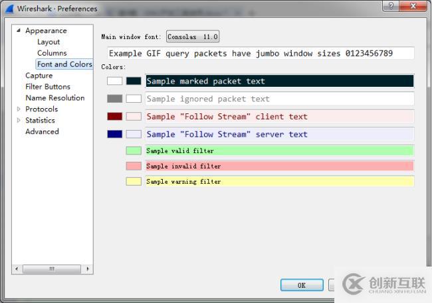The width and height of the screenshot is (432, 303).
Task: Pick marked packet foreground color swatch
Action: tap(114, 81)
